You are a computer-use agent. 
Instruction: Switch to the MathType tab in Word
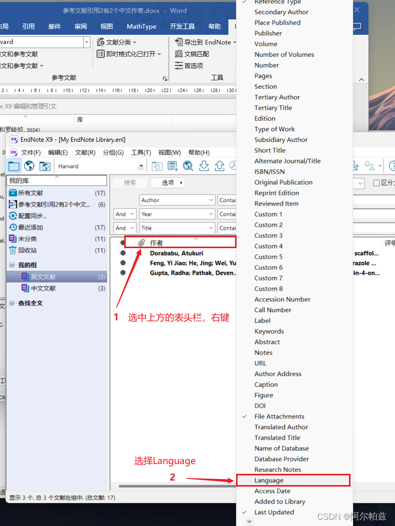click(x=142, y=26)
